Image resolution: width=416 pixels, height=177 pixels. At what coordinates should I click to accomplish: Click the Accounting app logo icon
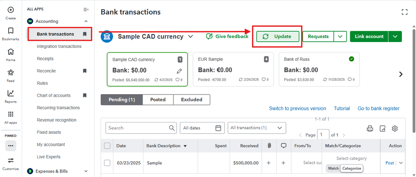[x=30, y=21]
